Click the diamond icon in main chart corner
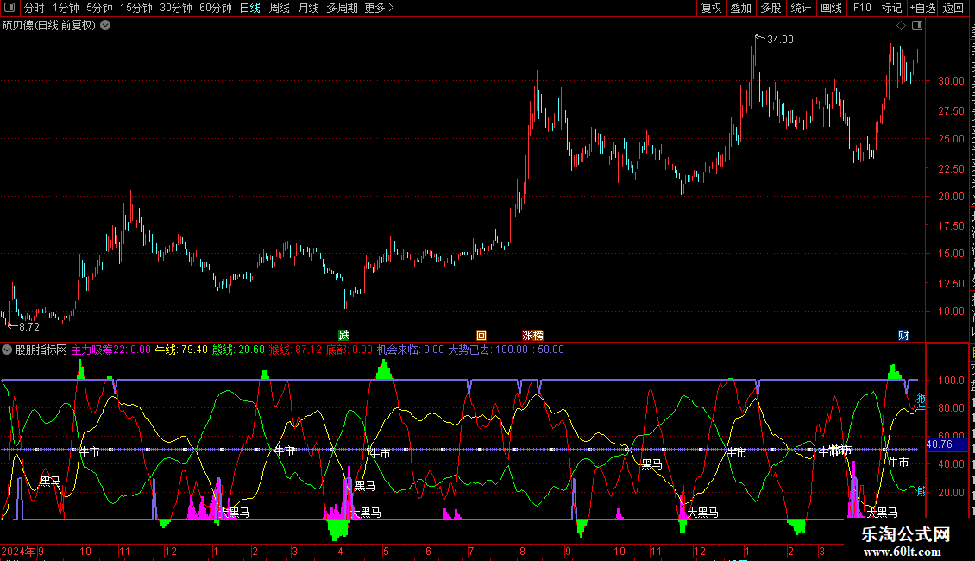The height and width of the screenshot is (561, 975). click(x=901, y=26)
